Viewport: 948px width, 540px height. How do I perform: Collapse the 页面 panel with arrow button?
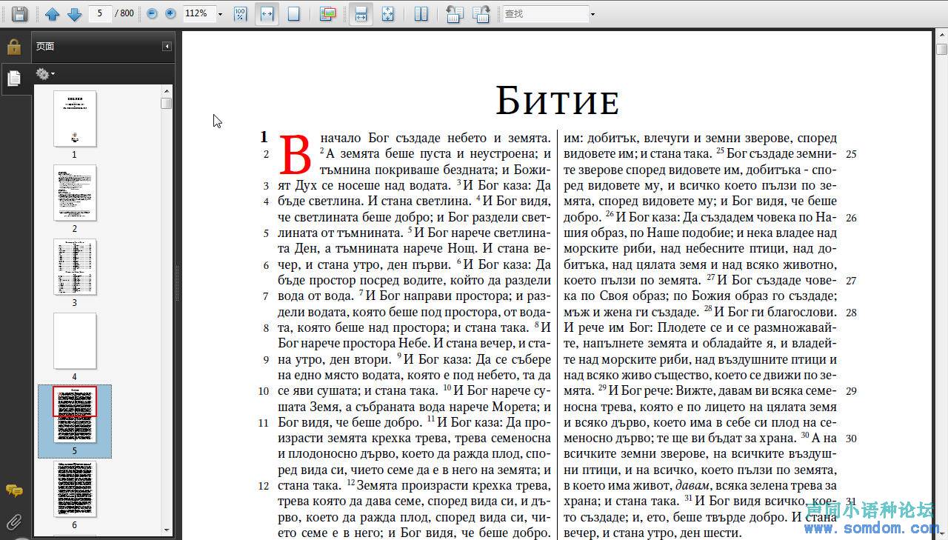point(167,47)
